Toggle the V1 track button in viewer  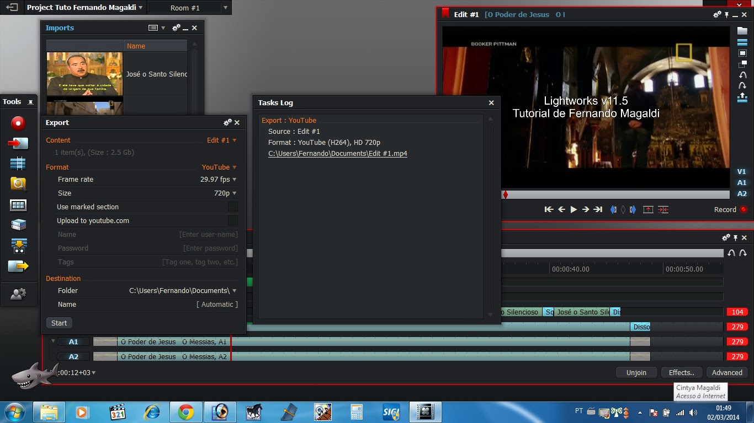(742, 171)
